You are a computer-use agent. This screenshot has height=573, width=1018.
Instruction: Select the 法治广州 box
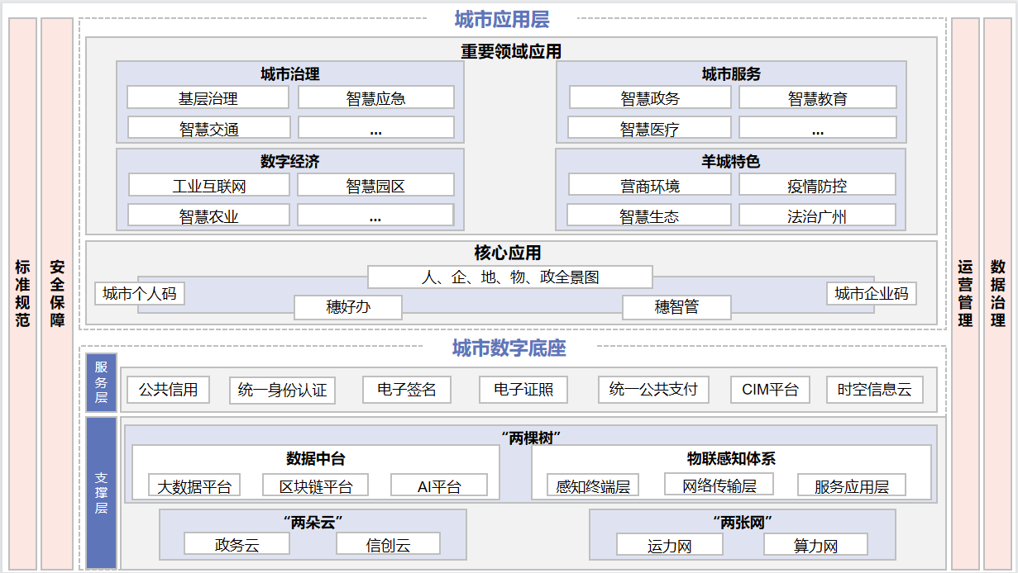point(817,216)
